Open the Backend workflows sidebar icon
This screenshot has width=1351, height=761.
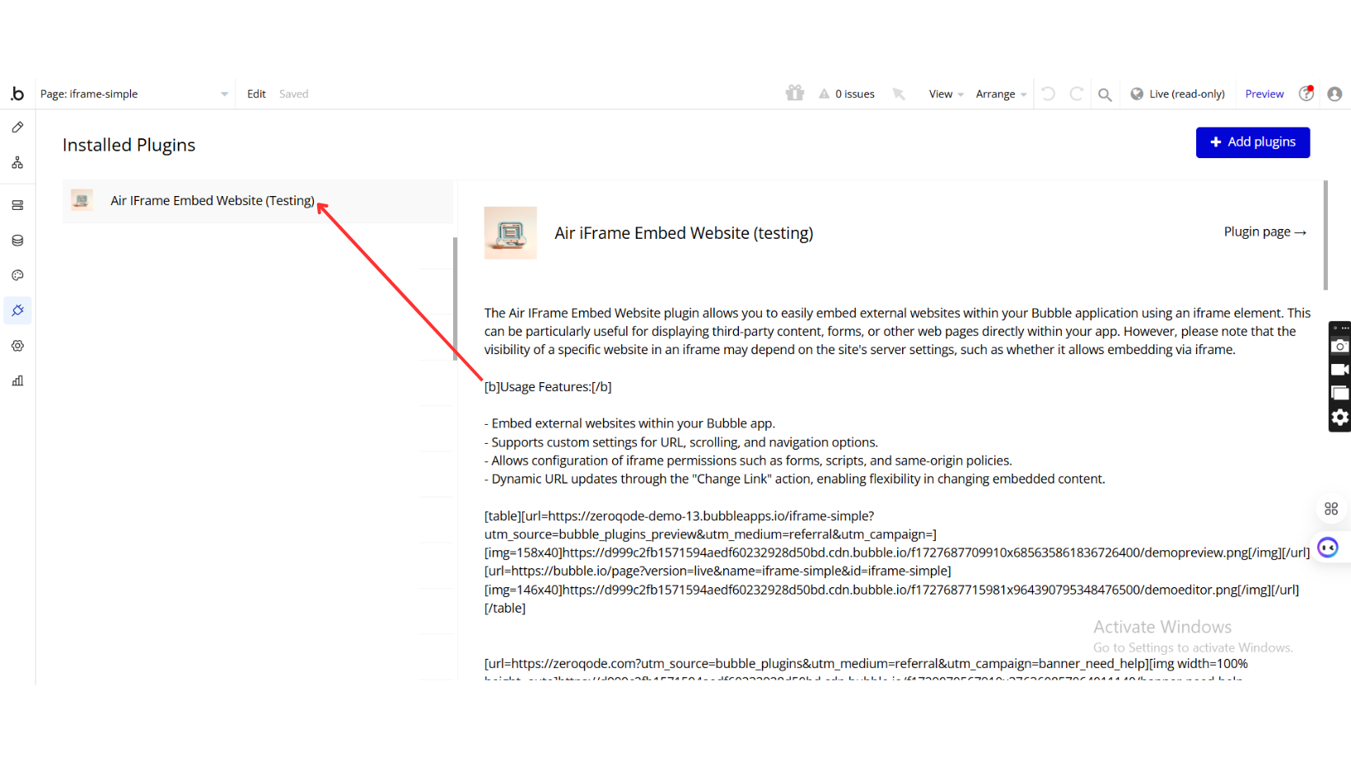point(17,205)
